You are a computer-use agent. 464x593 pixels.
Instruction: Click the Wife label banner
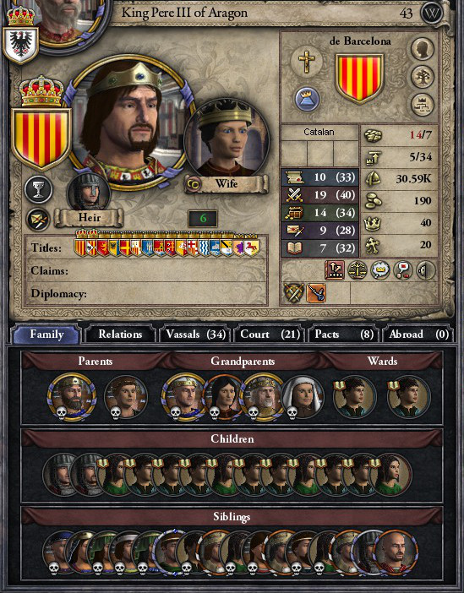227,184
